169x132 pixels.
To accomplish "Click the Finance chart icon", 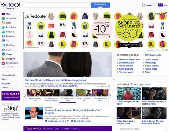I will [x=3, y=32].
